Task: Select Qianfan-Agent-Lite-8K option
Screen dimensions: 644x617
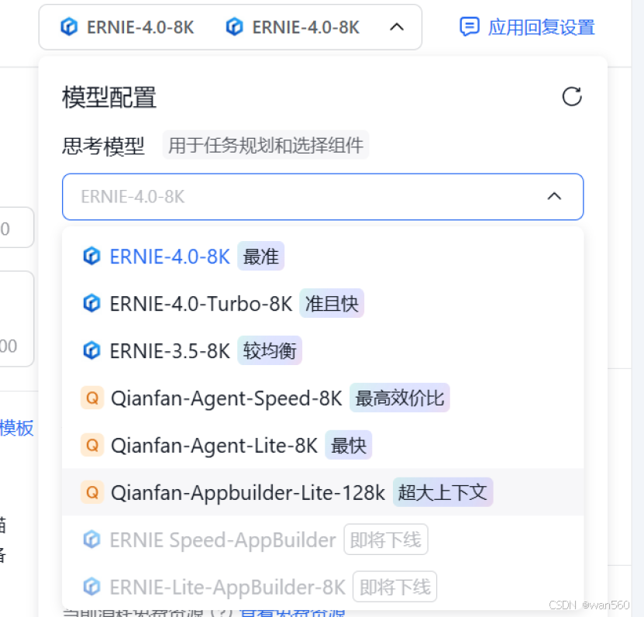Action: click(x=323, y=445)
